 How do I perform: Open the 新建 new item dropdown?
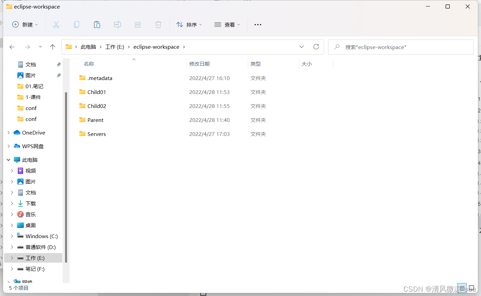[x=25, y=25]
